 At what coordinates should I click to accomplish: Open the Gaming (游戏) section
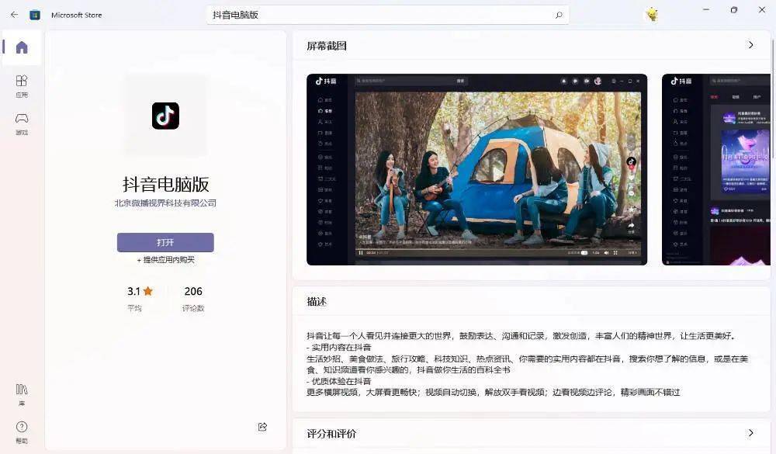pos(22,122)
